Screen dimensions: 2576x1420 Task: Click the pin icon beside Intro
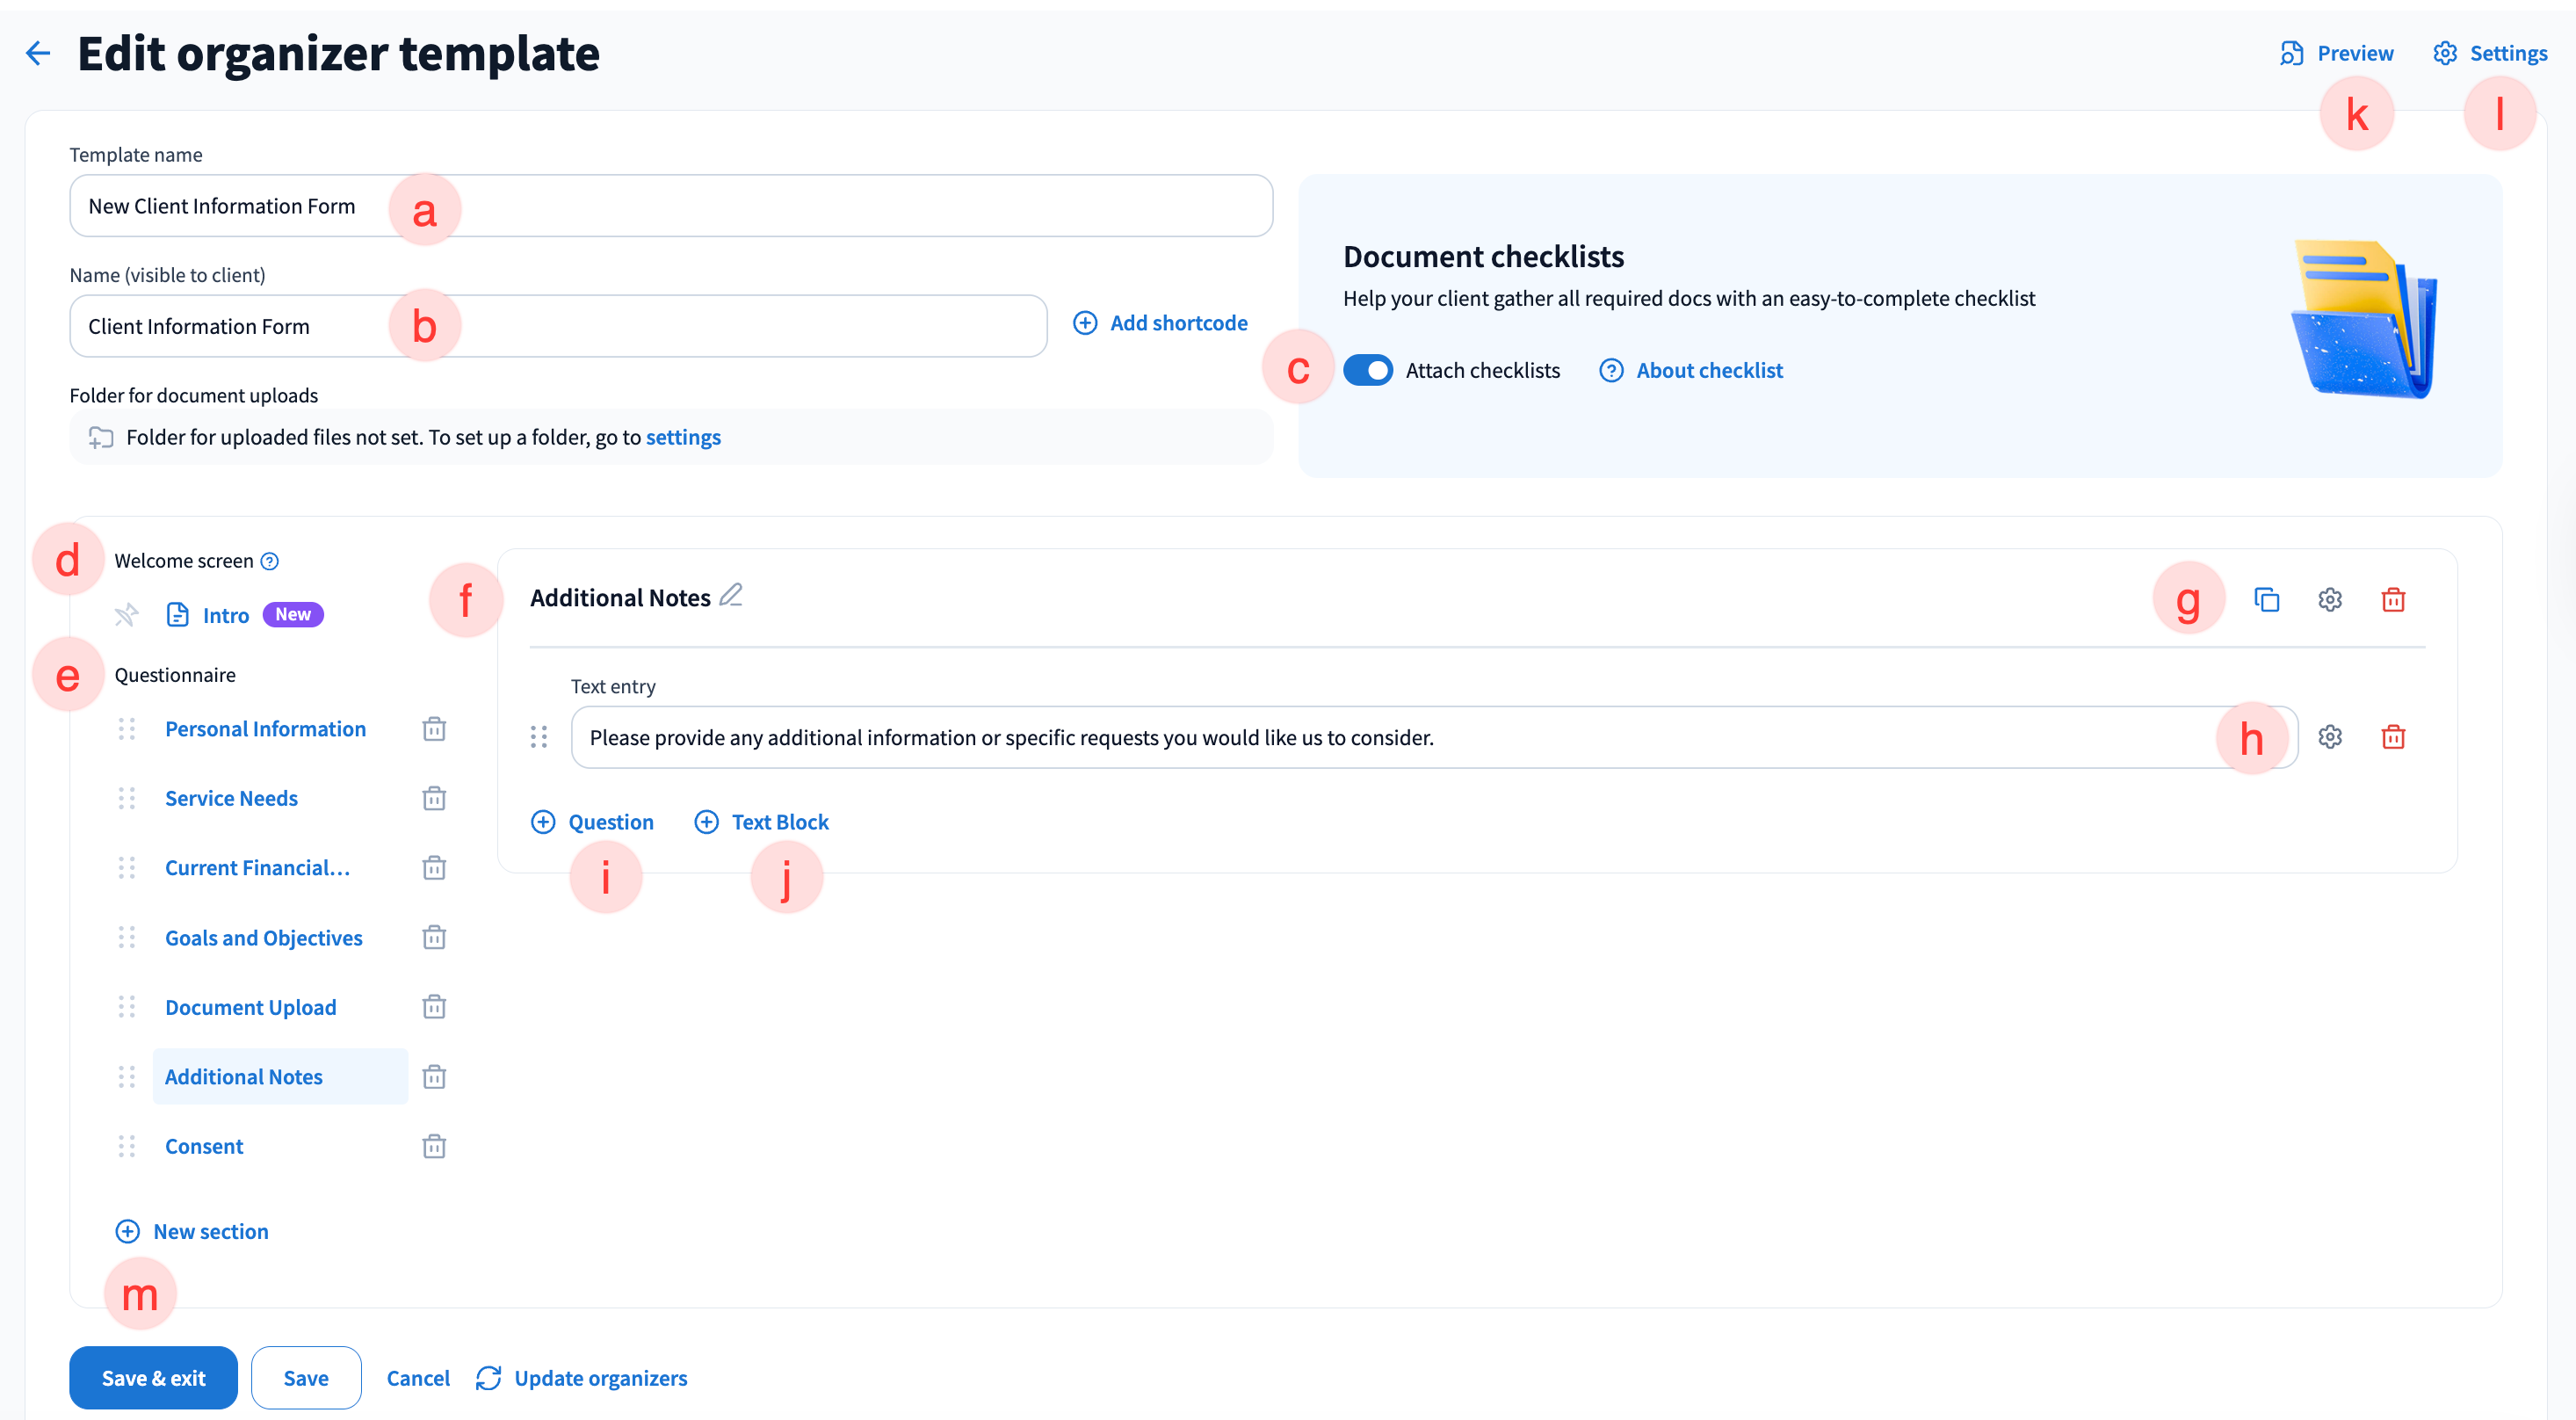pyautogui.click(x=126, y=614)
